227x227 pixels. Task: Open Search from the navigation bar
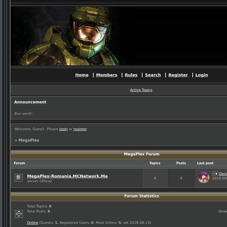coord(153,75)
